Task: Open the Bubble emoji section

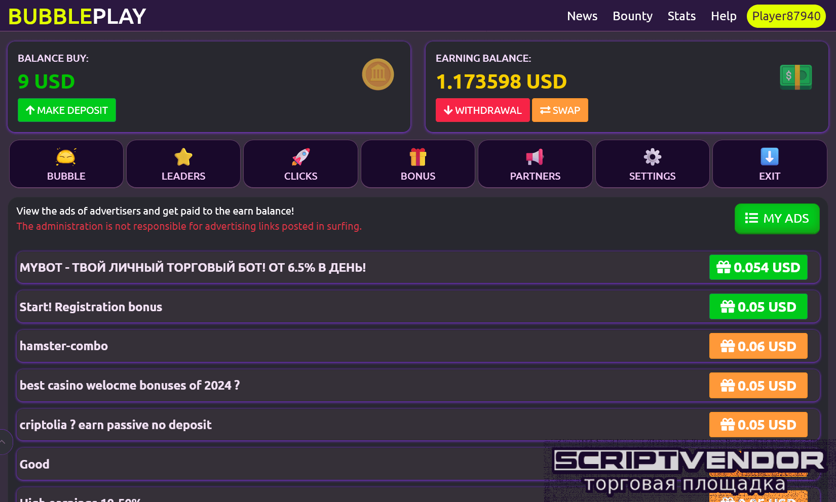Action: [x=66, y=157]
